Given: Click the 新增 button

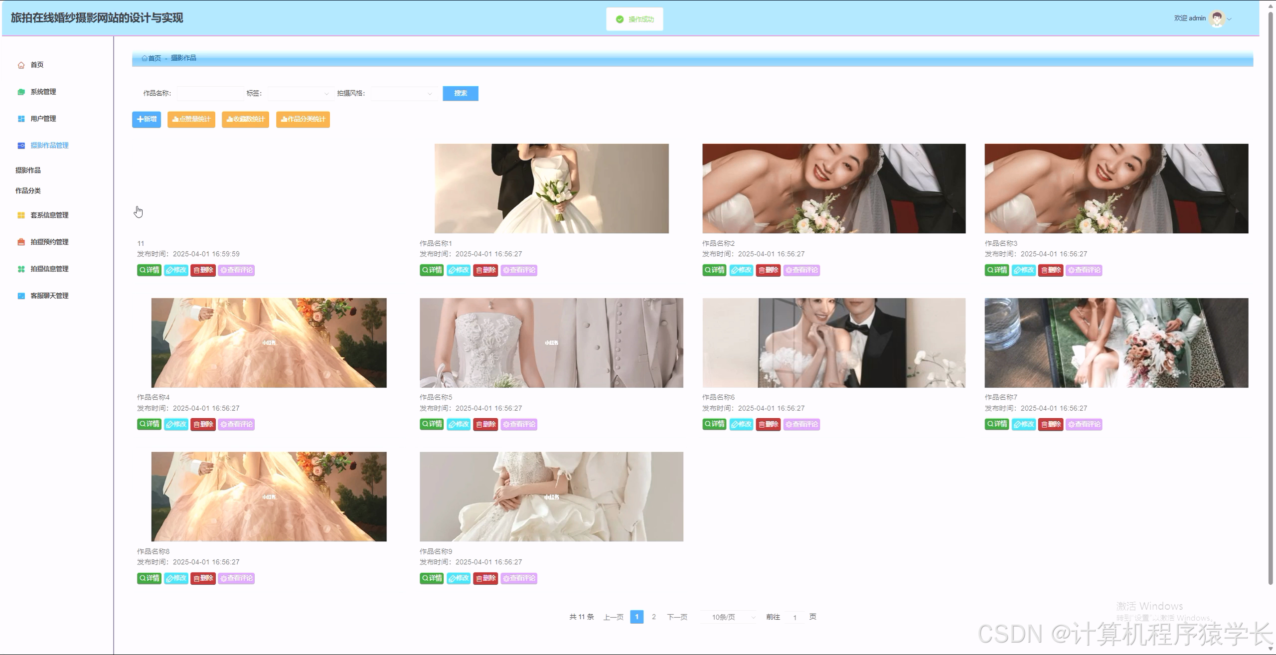Looking at the screenshot, I should (146, 120).
